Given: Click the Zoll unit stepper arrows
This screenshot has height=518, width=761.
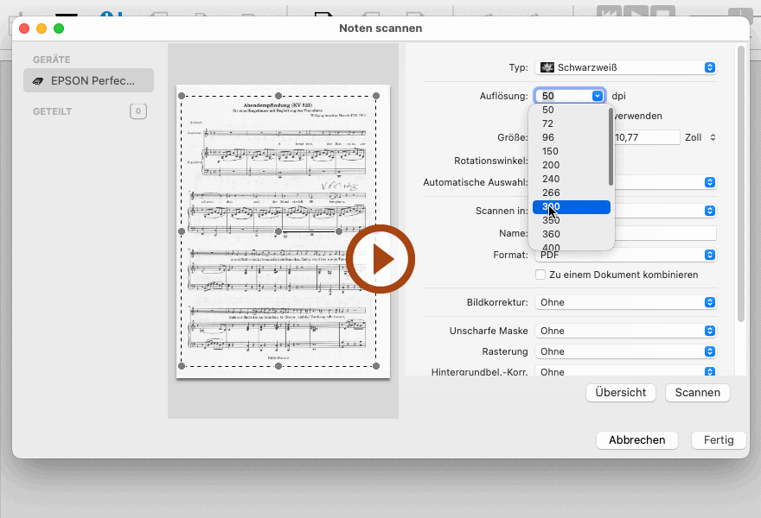Looking at the screenshot, I should (713, 137).
